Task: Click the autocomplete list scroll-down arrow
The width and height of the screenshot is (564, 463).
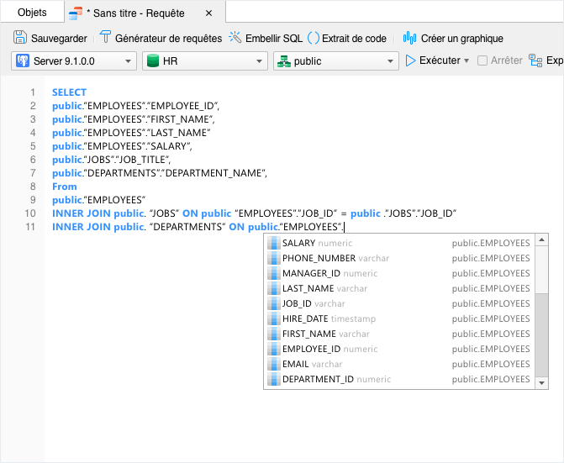Action: (x=541, y=383)
